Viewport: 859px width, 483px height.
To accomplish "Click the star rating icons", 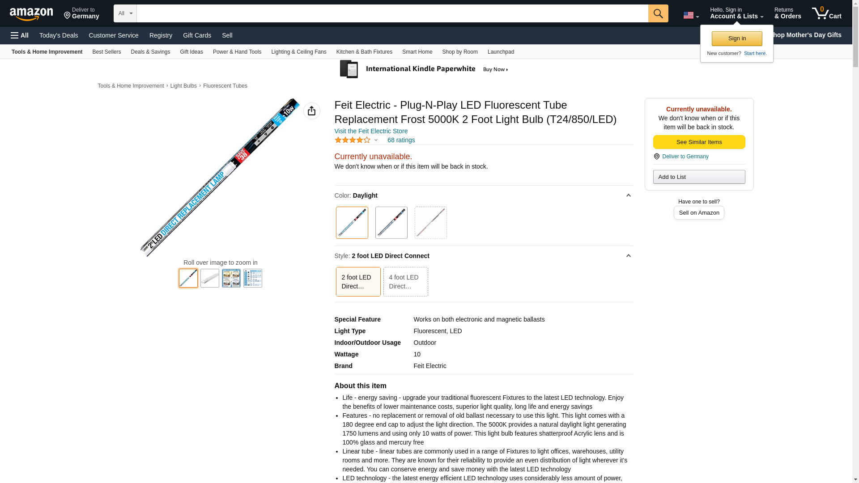I will click(353, 140).
